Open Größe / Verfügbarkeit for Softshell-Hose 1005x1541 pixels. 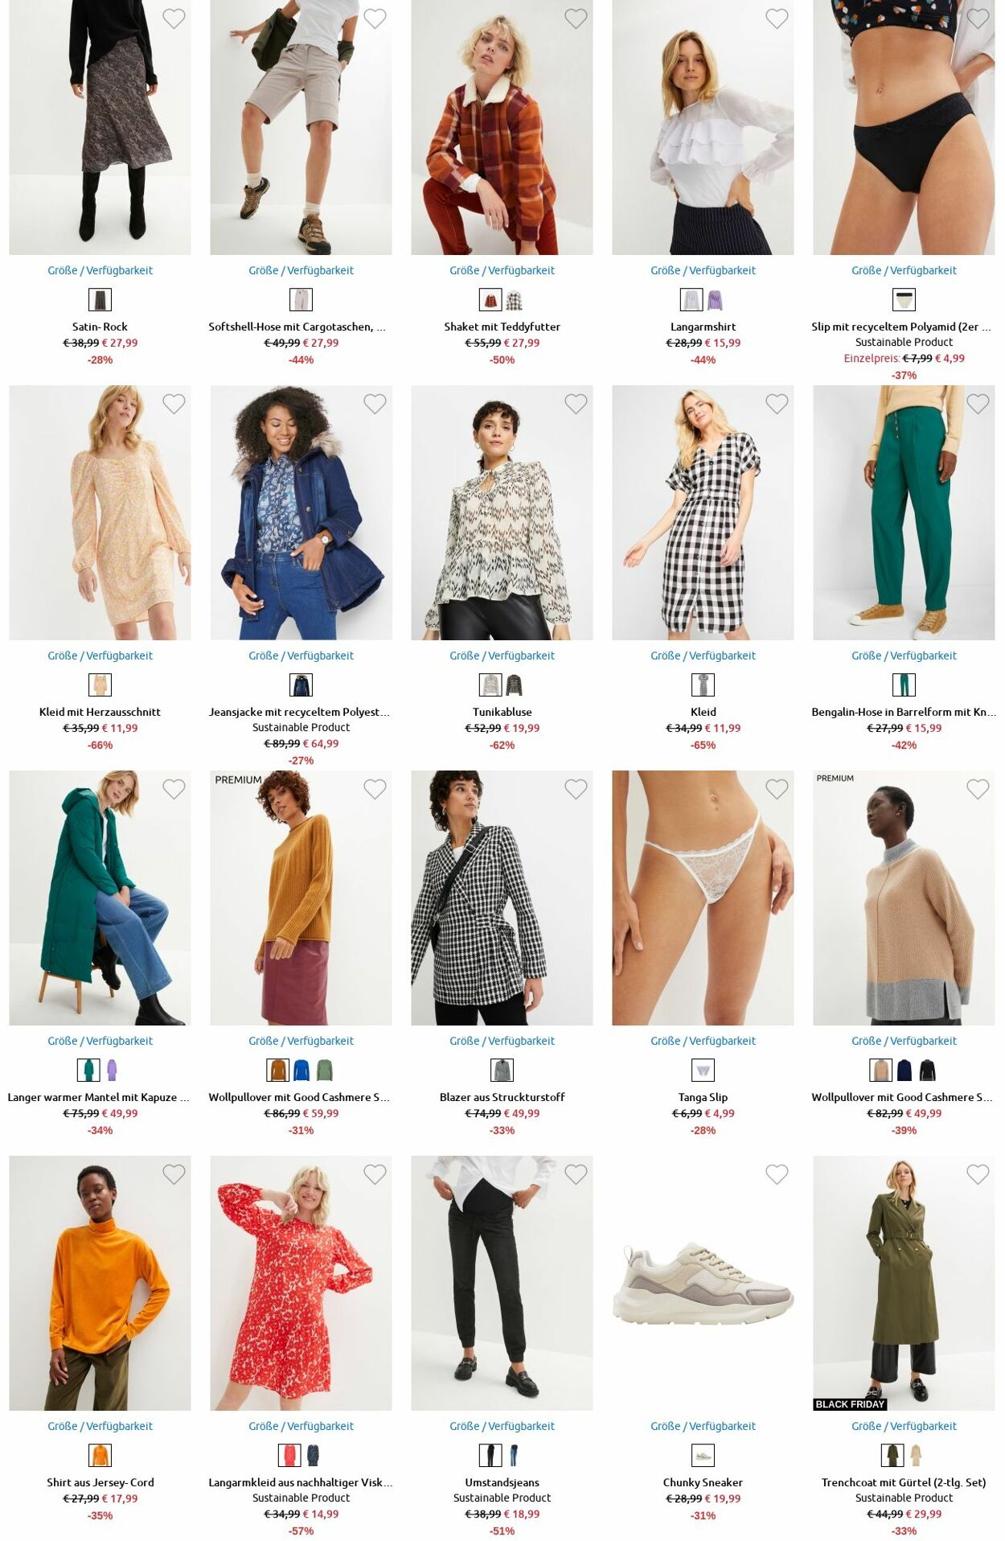tap(301, 270)
